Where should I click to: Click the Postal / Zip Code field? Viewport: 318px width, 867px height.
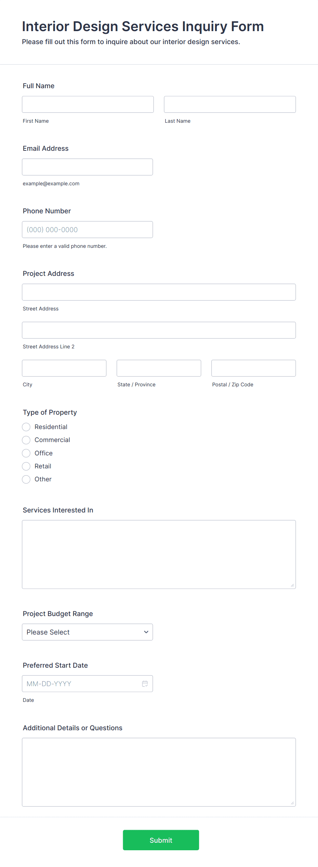pos(254,368)
